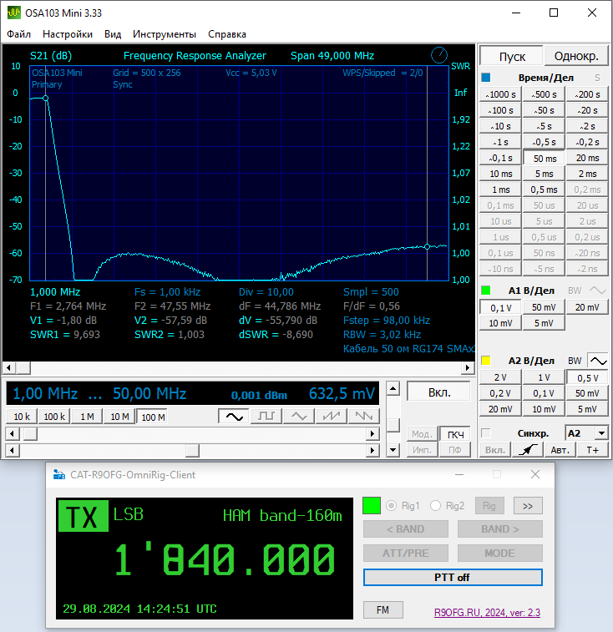Click the yellow A2 channel color square
This screenshot has height=632, width=613.
pyautogui.click(x=485, y=361)
